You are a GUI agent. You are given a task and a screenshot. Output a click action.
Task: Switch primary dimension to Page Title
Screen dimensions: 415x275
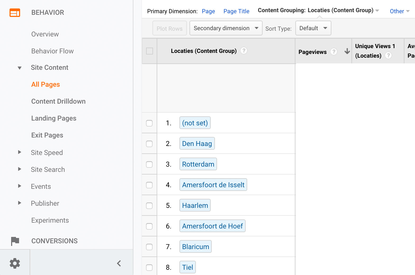(x=236, y=11)
